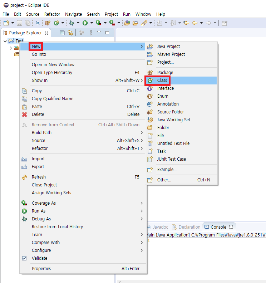Open dropdown arrow beside Back arrow

tap(201, 23)
